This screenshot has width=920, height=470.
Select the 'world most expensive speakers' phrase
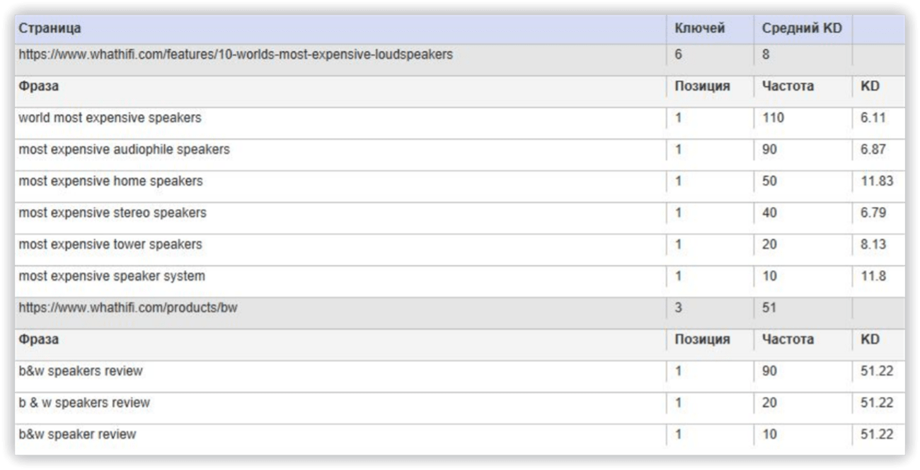click(x=110, y=118)
